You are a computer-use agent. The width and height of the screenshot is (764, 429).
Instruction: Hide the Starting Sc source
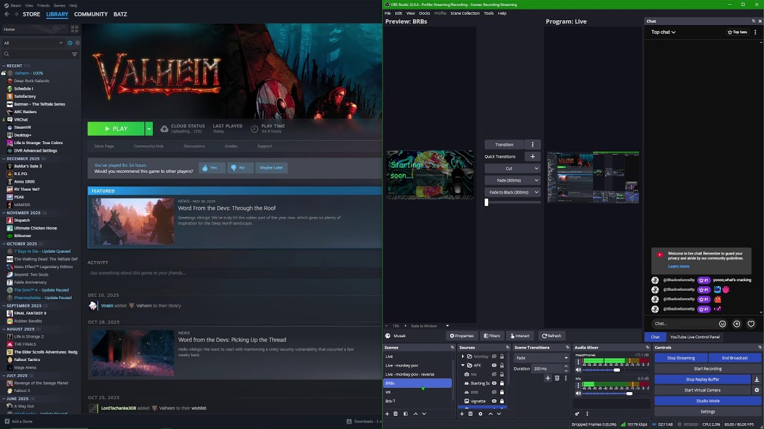494,383
